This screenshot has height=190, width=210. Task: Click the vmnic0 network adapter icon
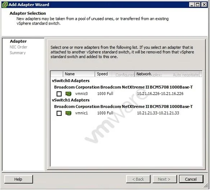pos(68,94)
